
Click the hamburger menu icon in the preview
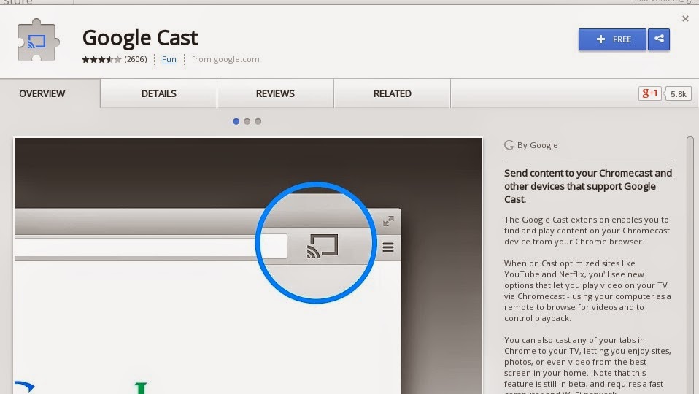388,247
